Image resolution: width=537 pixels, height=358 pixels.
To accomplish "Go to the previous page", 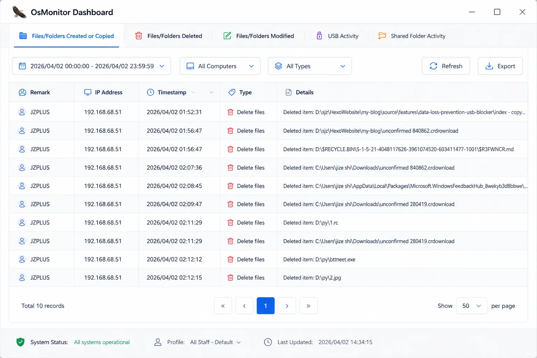I will pos(244,306).
